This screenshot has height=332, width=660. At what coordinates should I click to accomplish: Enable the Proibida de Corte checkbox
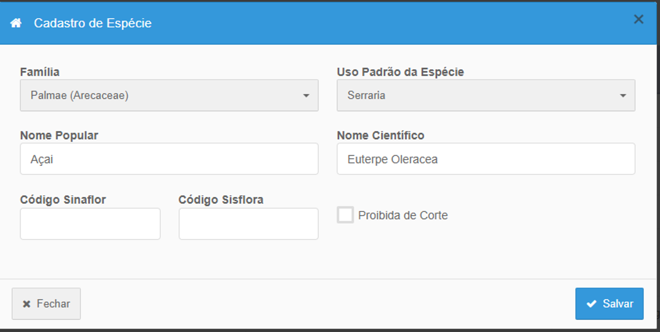[345, 215]
